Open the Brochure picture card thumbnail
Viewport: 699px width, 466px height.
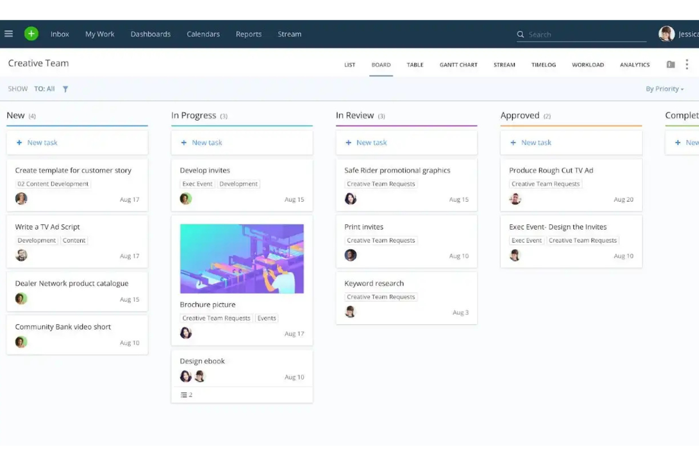[x=241, y=258]
